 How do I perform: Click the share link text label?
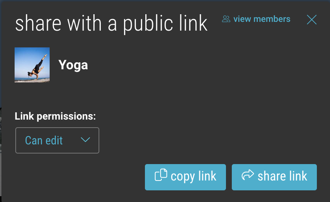pos(282,176)
